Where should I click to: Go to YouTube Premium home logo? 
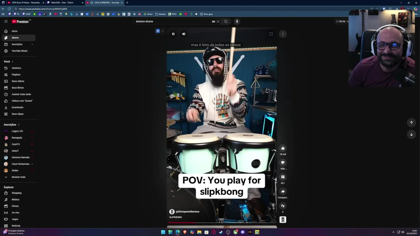(x=21, y=22)
